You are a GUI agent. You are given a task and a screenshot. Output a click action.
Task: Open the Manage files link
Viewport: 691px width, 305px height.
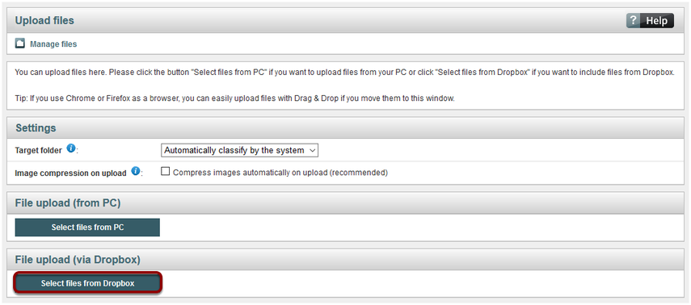(53, 44)
